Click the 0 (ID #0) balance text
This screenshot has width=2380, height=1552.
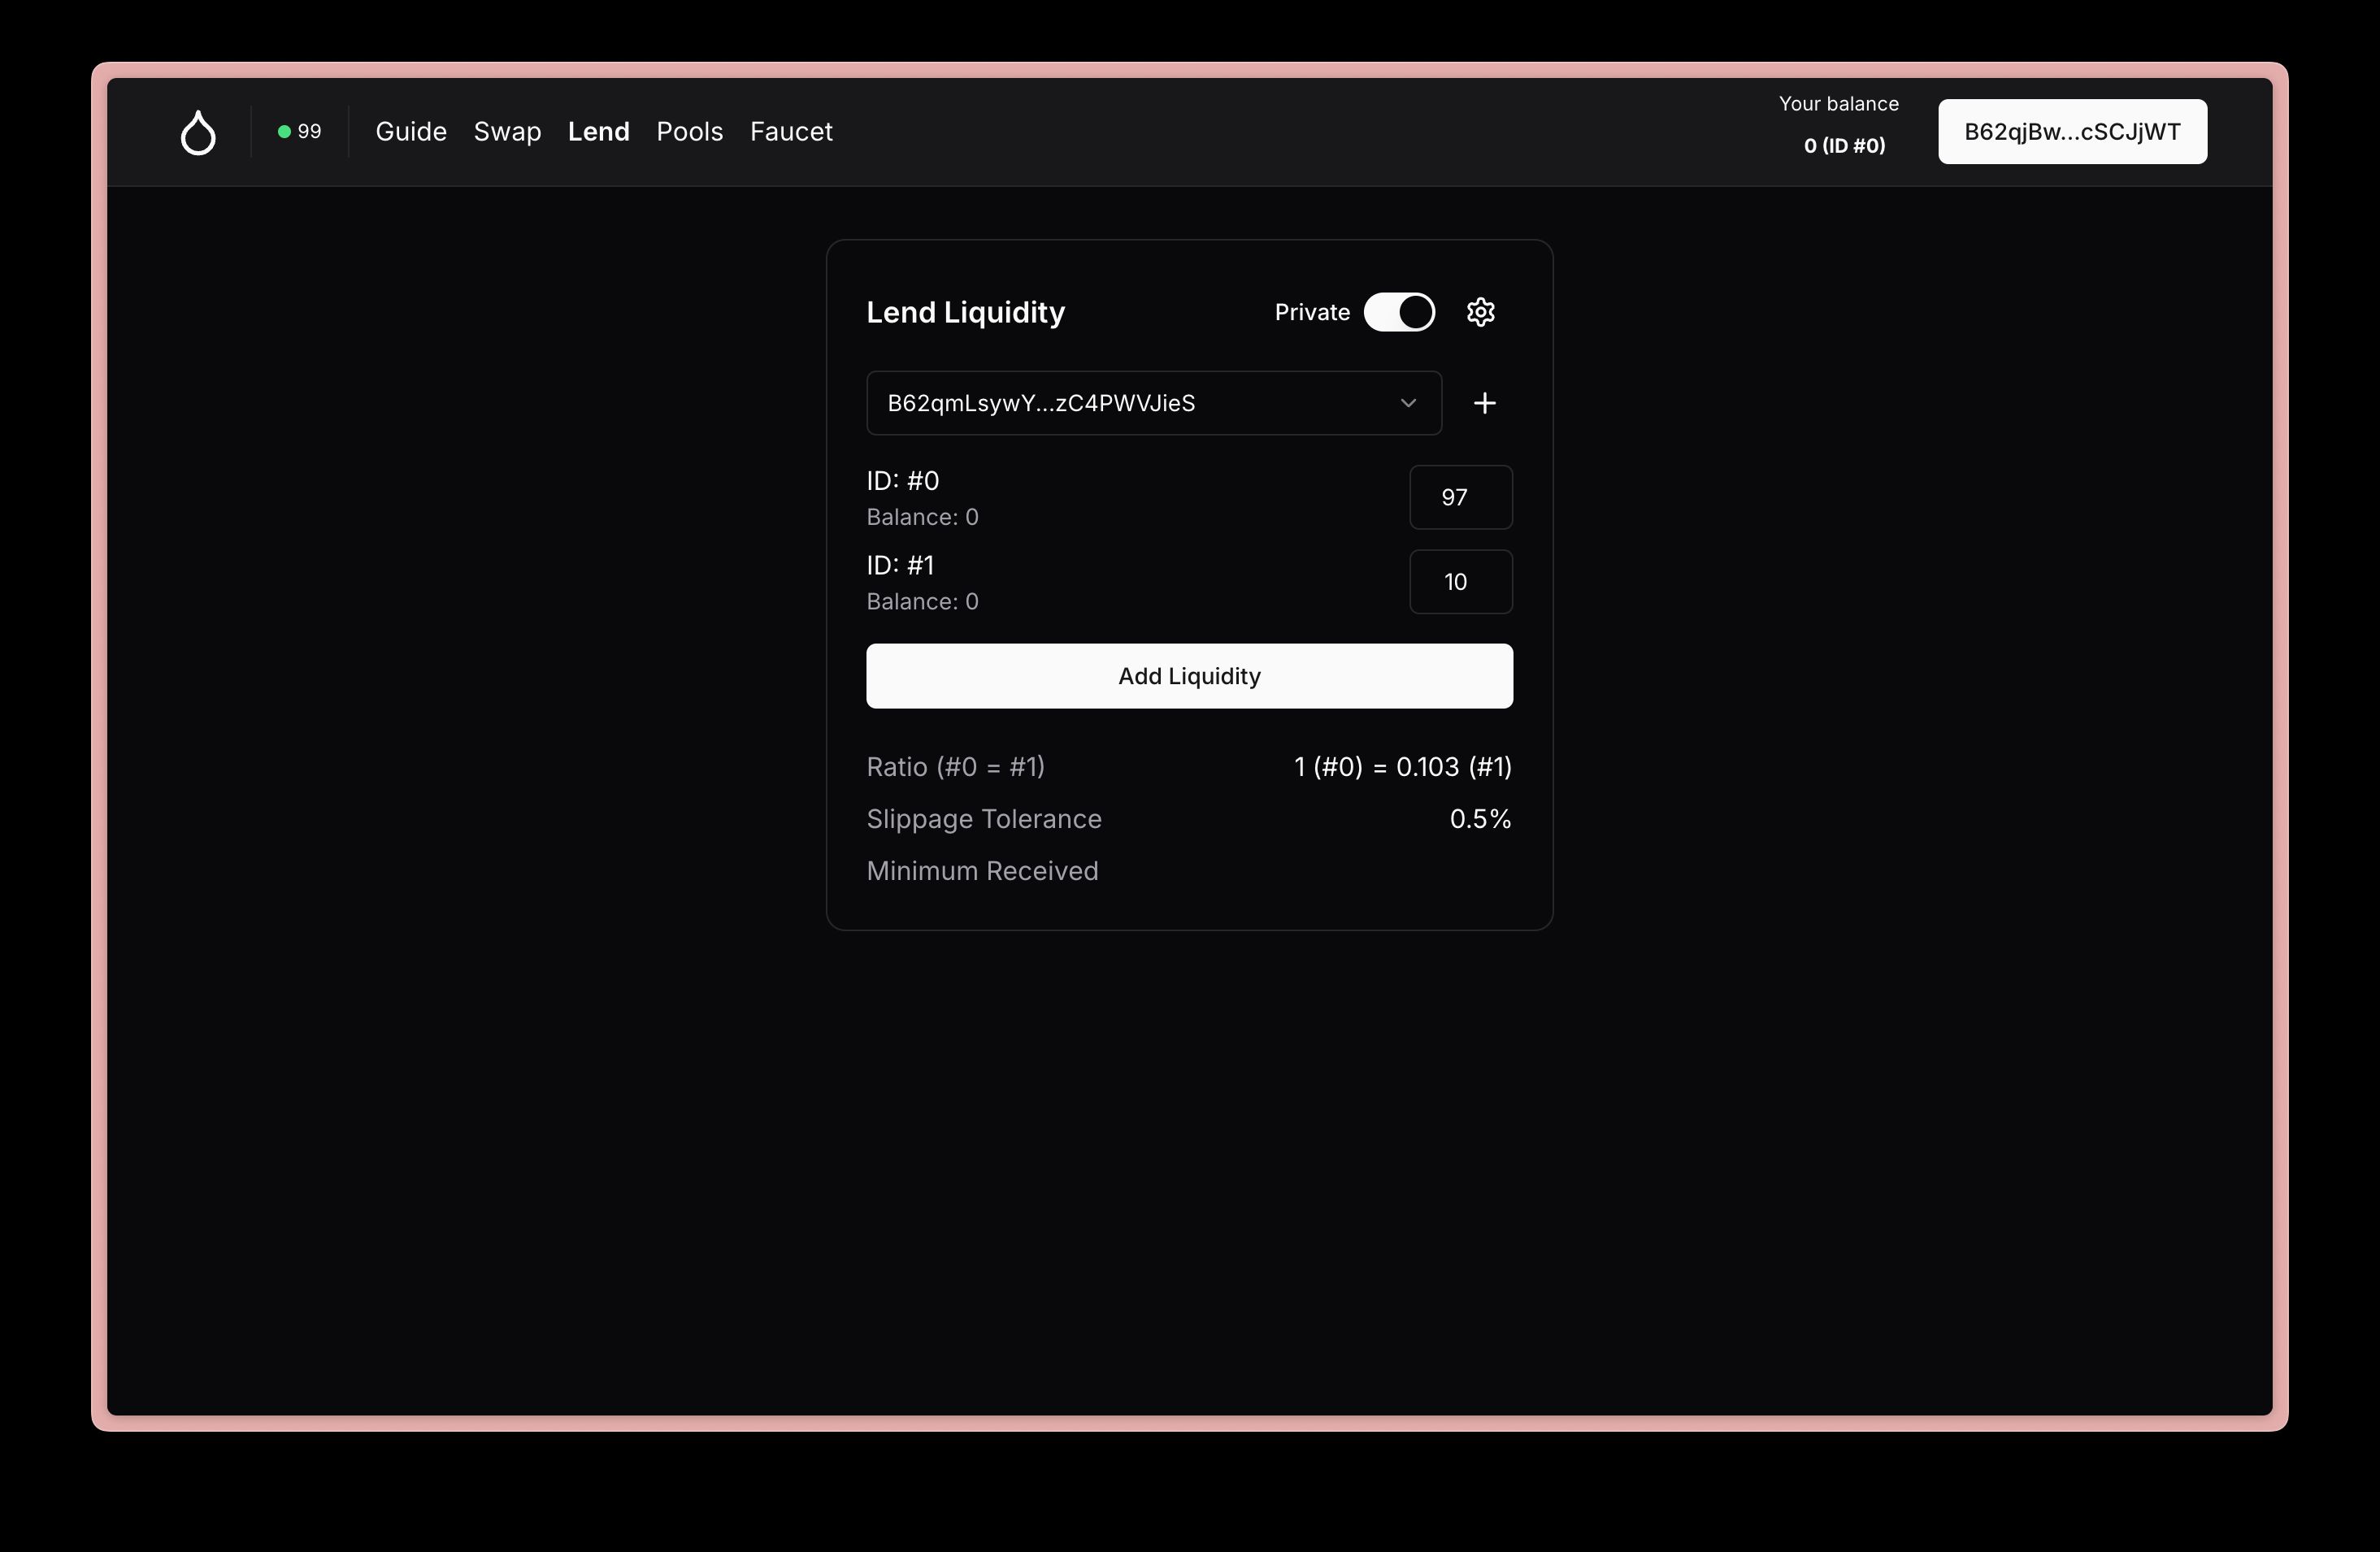click(1844, 146)
